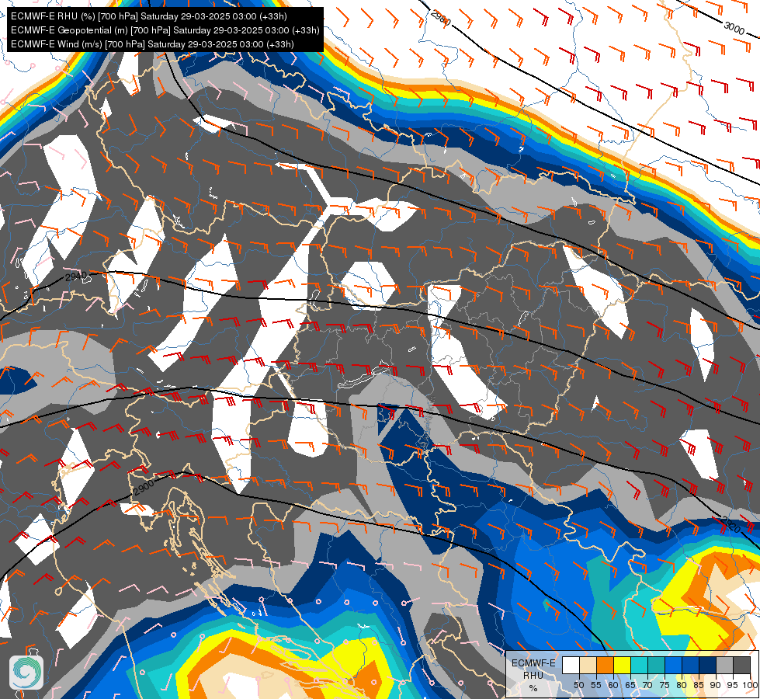Pick the yellow 60–65% legend swatch

tap(622, 665)
